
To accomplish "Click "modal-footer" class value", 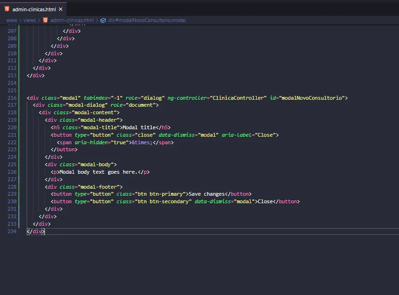I will click(x=99, y=187).
